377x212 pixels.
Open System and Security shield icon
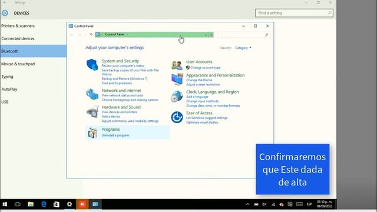[92, 65]
